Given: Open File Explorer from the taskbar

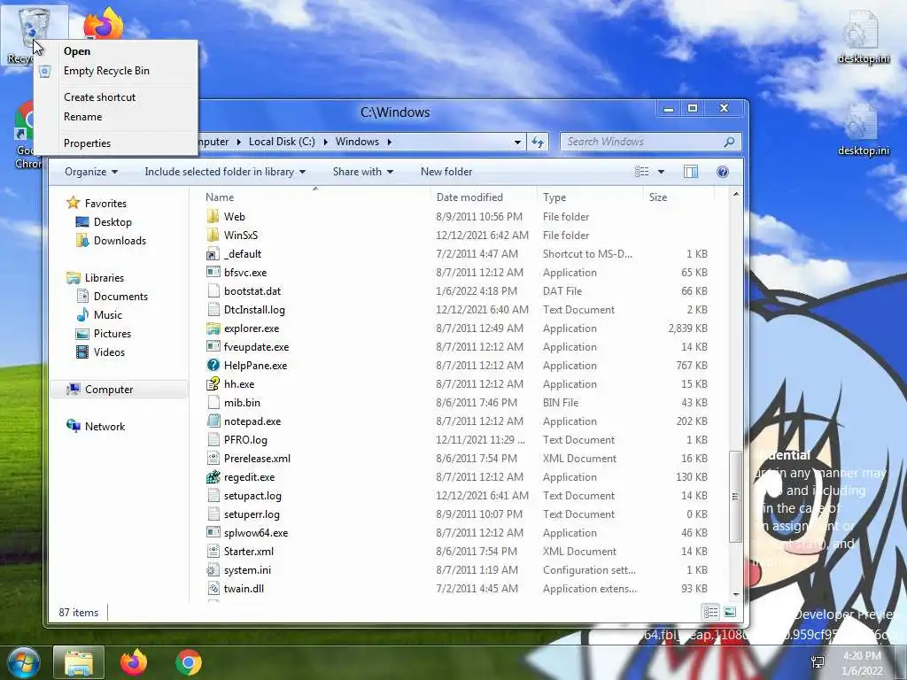Looking at the screenshot, I should point(79,662).
